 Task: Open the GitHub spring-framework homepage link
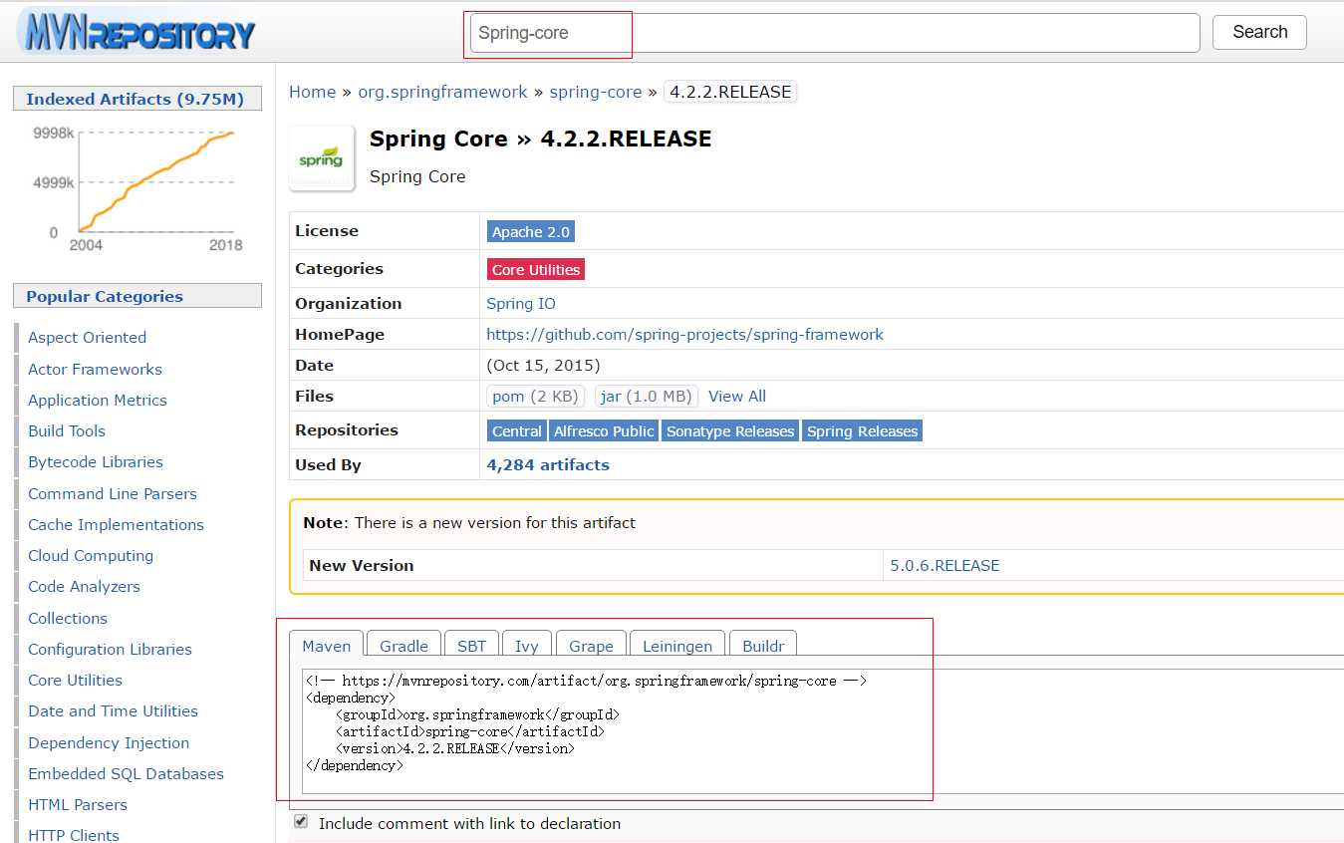[684, 335]
